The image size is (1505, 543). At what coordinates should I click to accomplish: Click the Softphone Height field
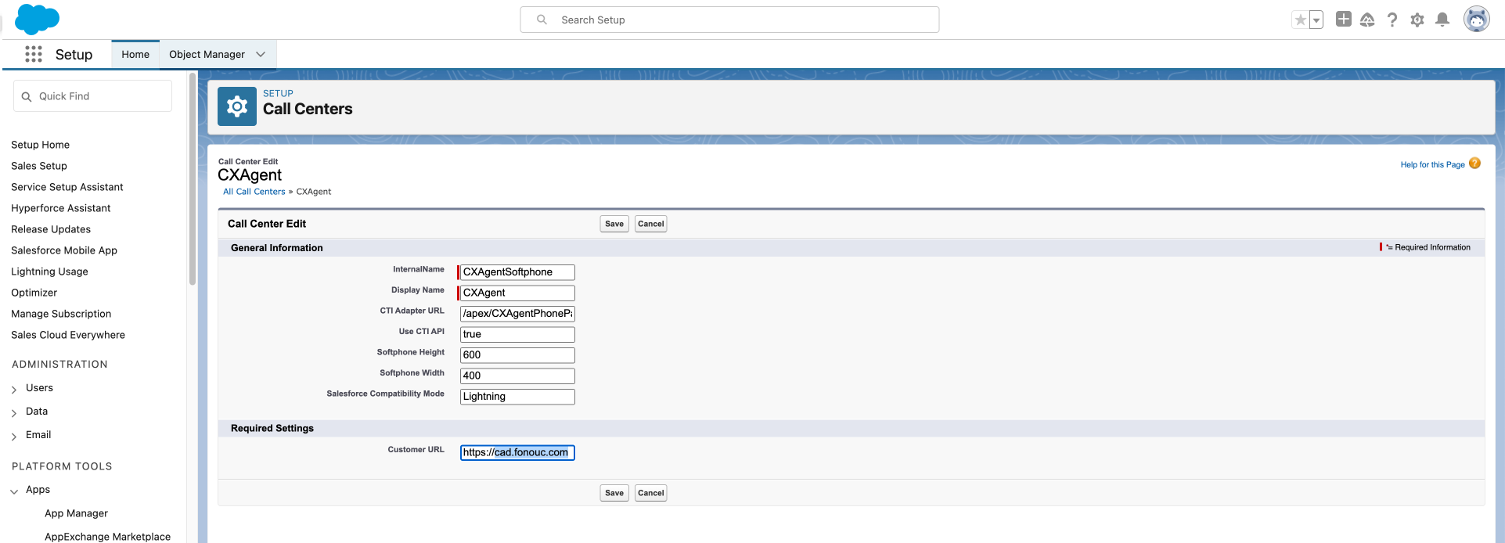point(517,355)
